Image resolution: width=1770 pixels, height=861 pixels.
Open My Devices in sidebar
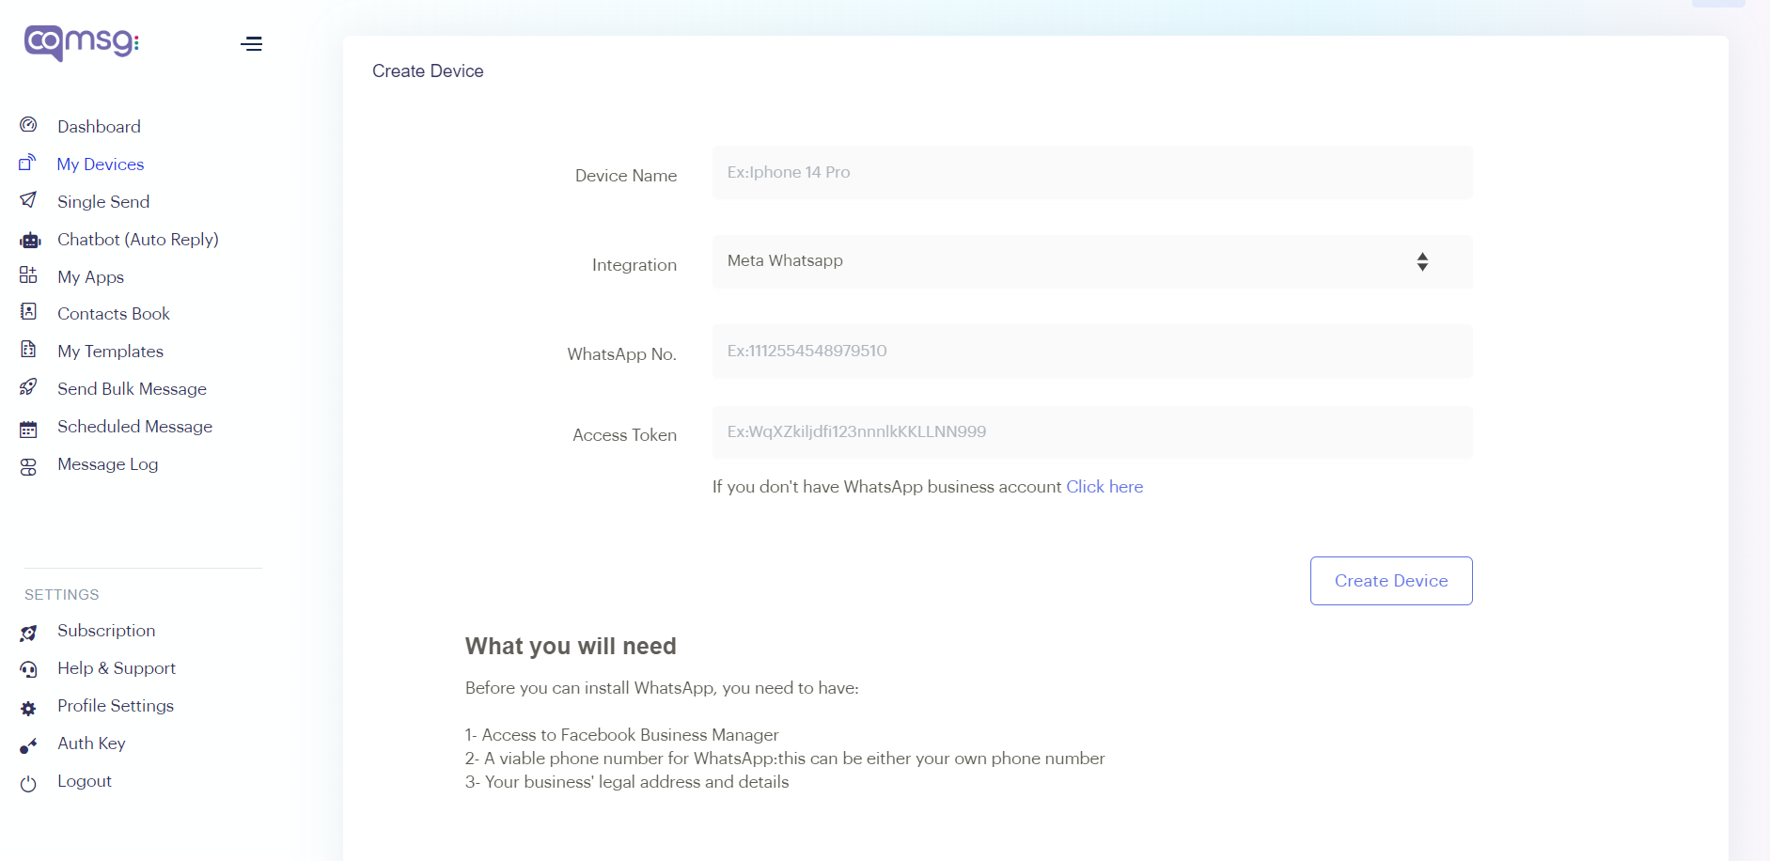click(101, 164)
